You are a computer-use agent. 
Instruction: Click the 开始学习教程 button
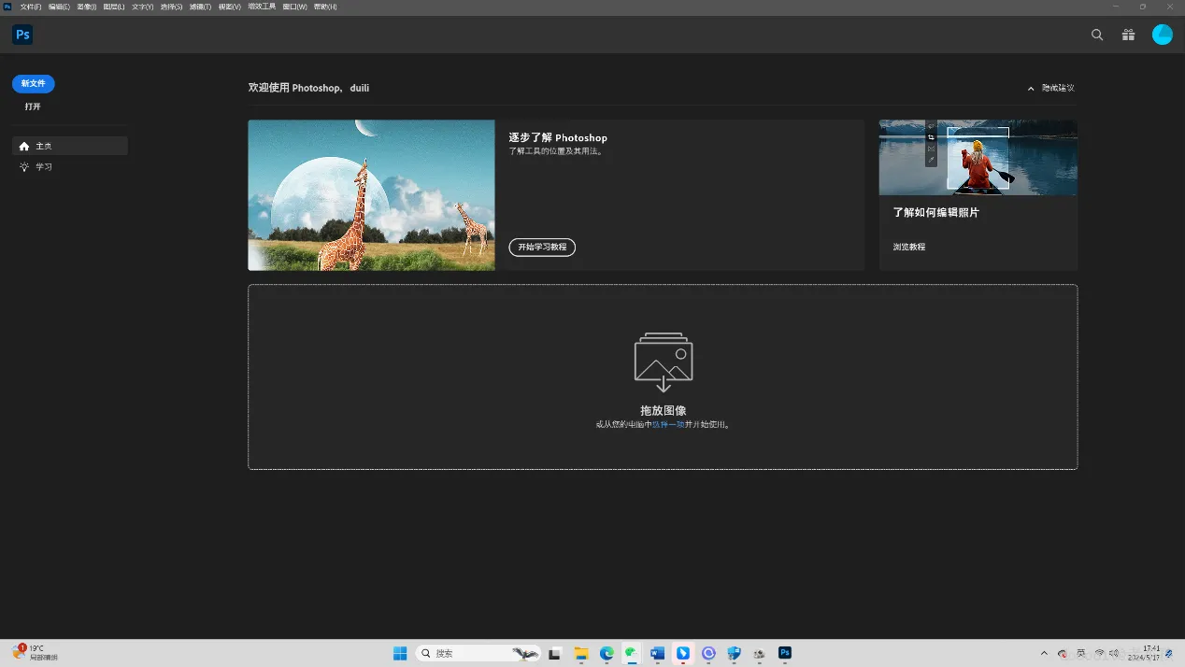(542, 248)
